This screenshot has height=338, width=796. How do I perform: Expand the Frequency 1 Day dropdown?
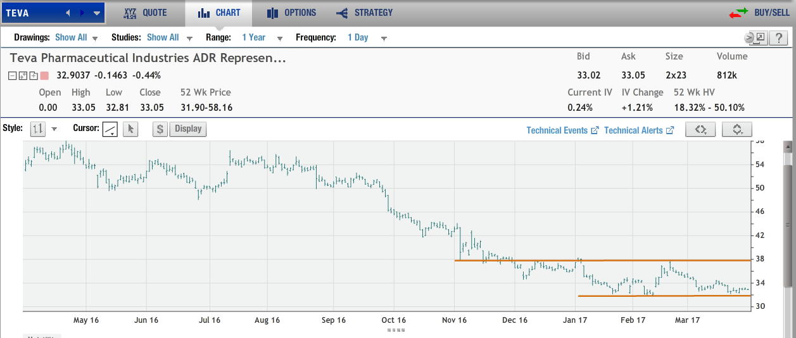coord(366,38)
